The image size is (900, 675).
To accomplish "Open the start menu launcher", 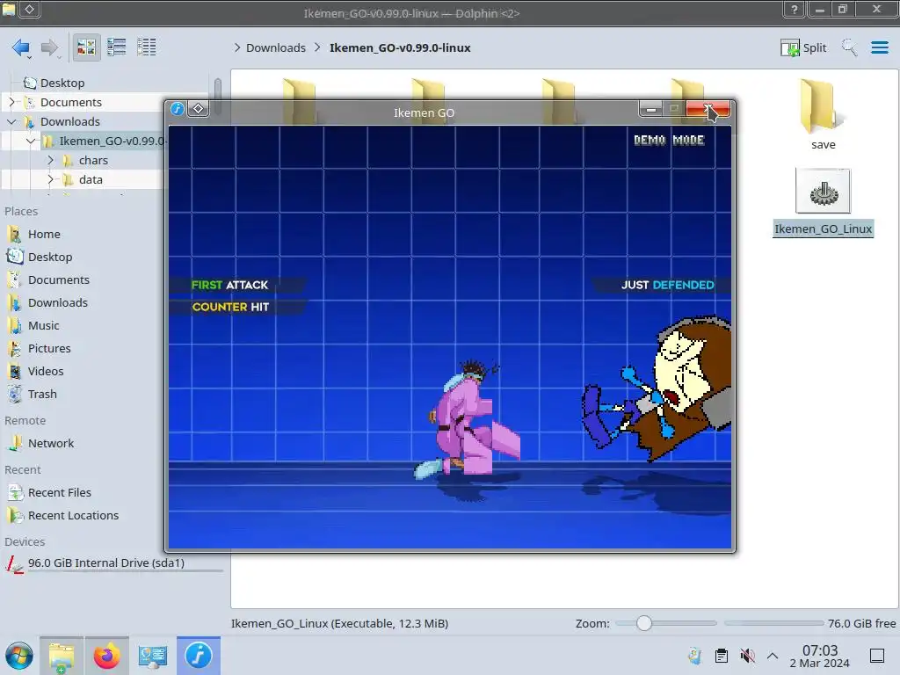I will point(19,656).
